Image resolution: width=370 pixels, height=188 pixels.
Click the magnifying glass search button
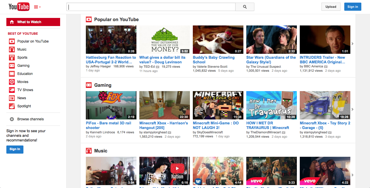click(x=245, y=7)
